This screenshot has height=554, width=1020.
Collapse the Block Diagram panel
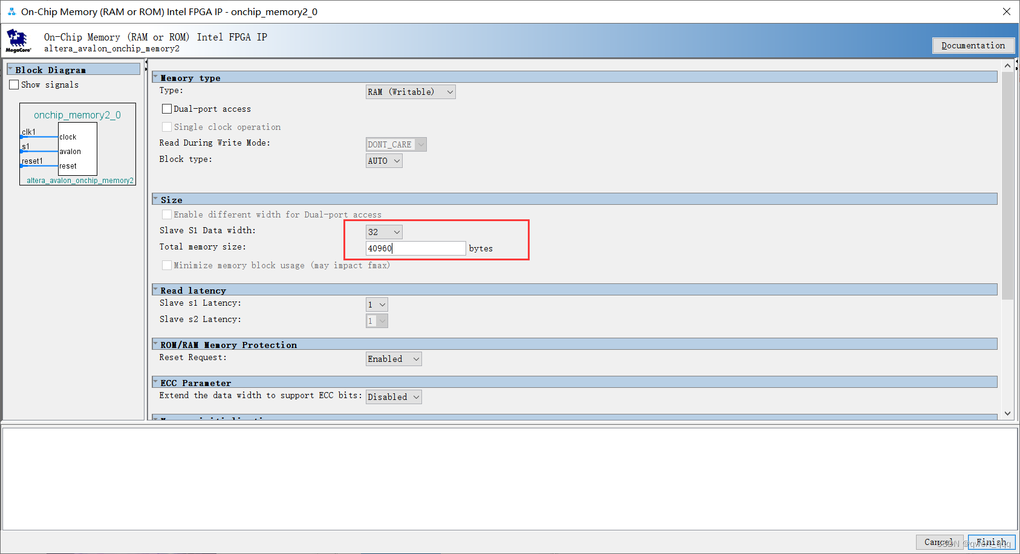10,69
